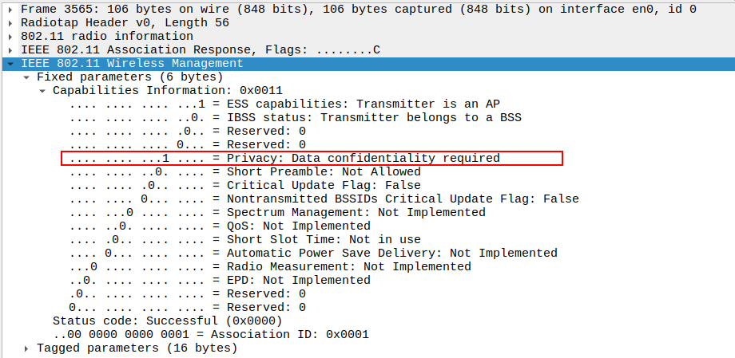Image resolution: width=735 pixels, height=358 pixels.
Task: Click the highlighted Privacy field line
Action: coord(312,158)
